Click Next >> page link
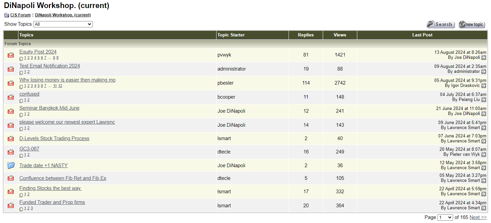This screenshot has width=491, height=223. click(x=478, y=217)
